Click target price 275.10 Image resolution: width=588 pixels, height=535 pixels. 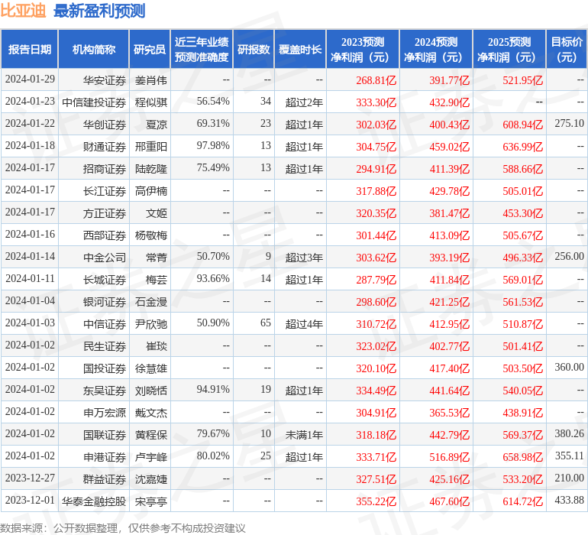(569, 123)
